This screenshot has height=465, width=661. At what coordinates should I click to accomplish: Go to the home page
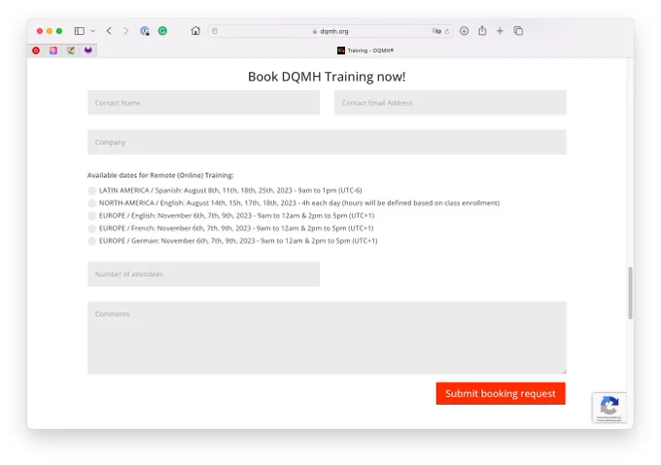pyautogui.click(x=195, y=31)
